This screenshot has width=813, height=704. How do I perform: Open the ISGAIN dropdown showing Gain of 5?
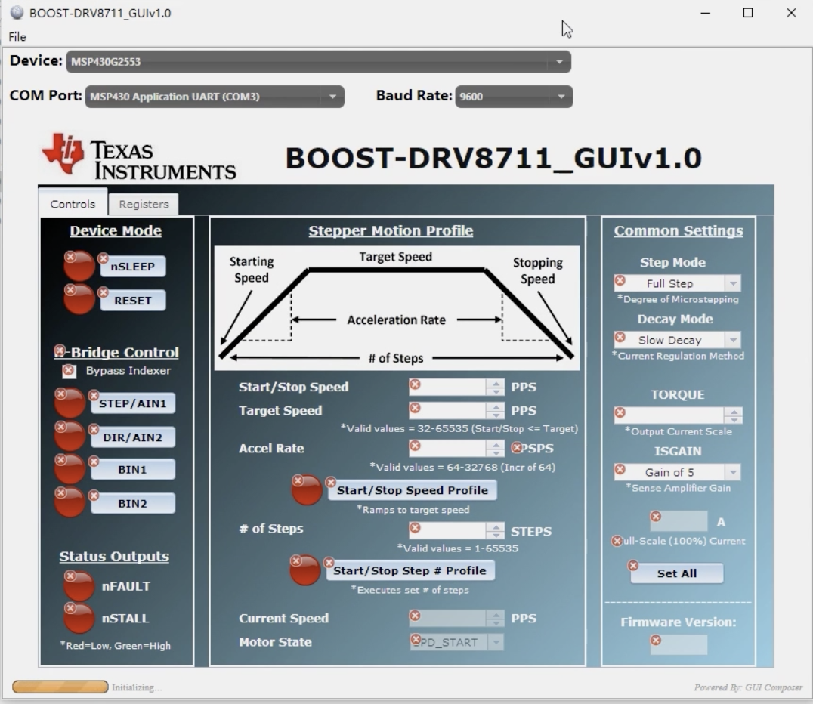[x=677, y=472]
